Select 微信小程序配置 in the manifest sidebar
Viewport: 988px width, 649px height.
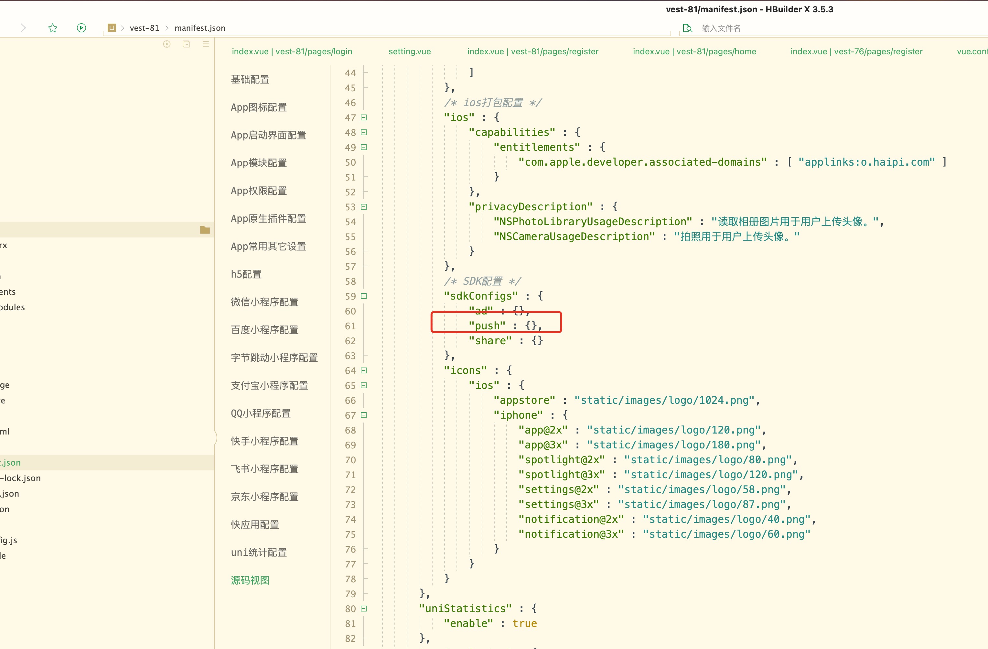[x=264, y=302]
